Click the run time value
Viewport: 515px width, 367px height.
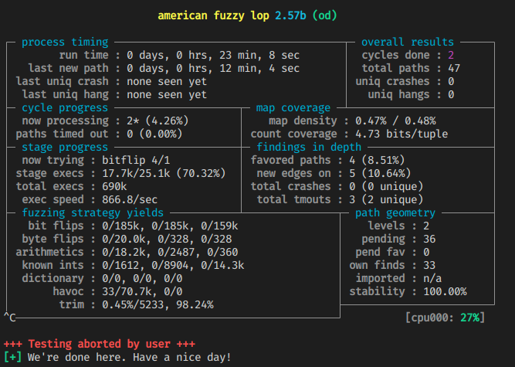(x=212, y=56)
